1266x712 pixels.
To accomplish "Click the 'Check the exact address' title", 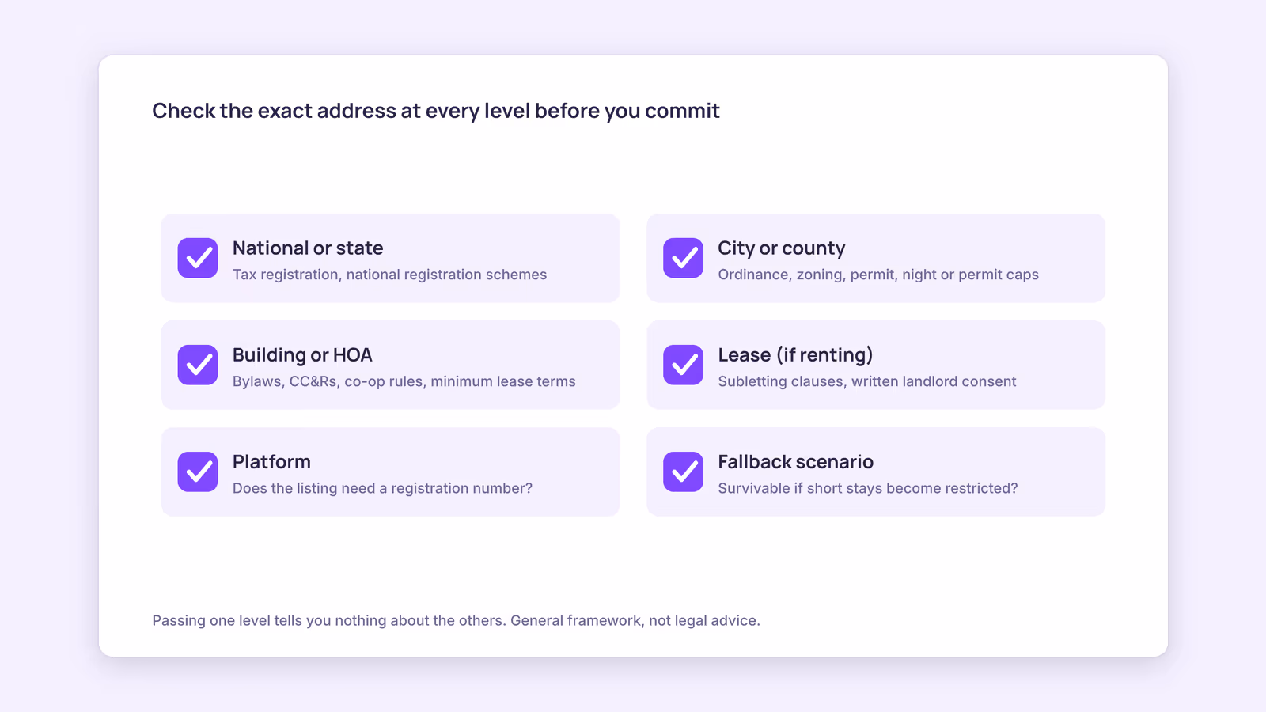I will tap(436, 111).
